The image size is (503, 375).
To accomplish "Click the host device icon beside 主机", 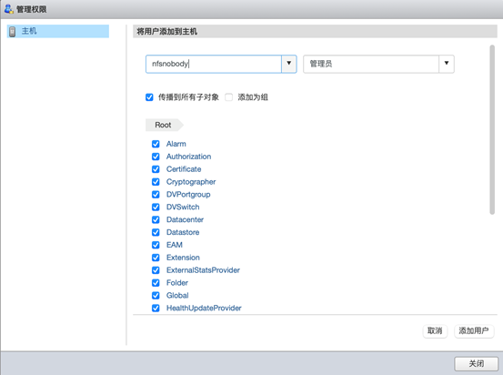I will (x=12, y=32).
